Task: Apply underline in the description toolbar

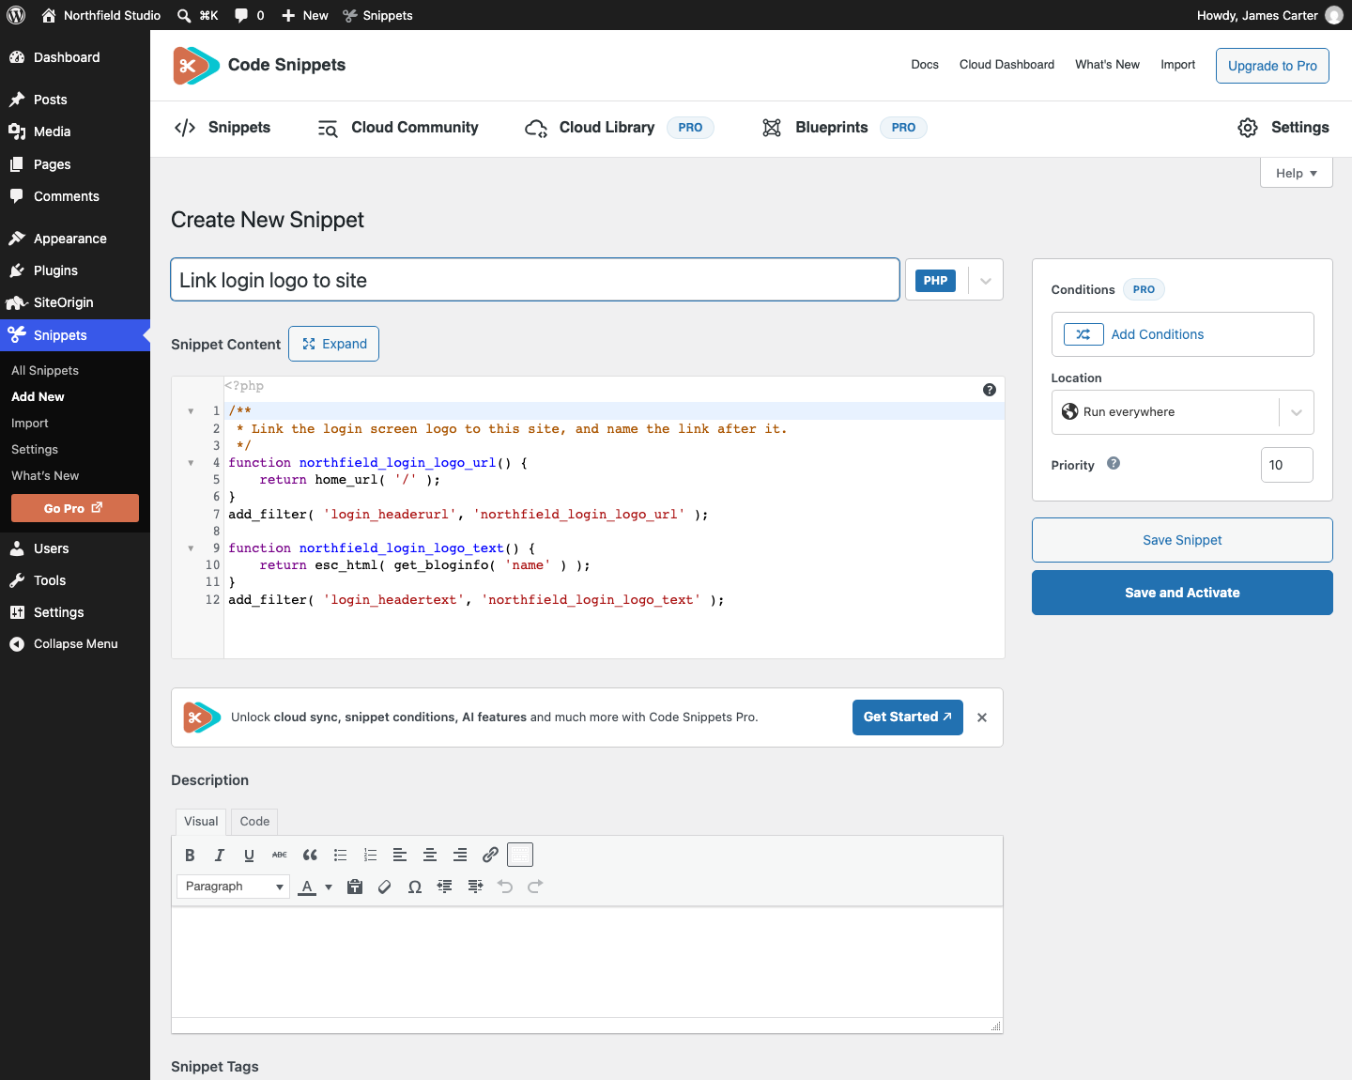Action: coord(249,855)
